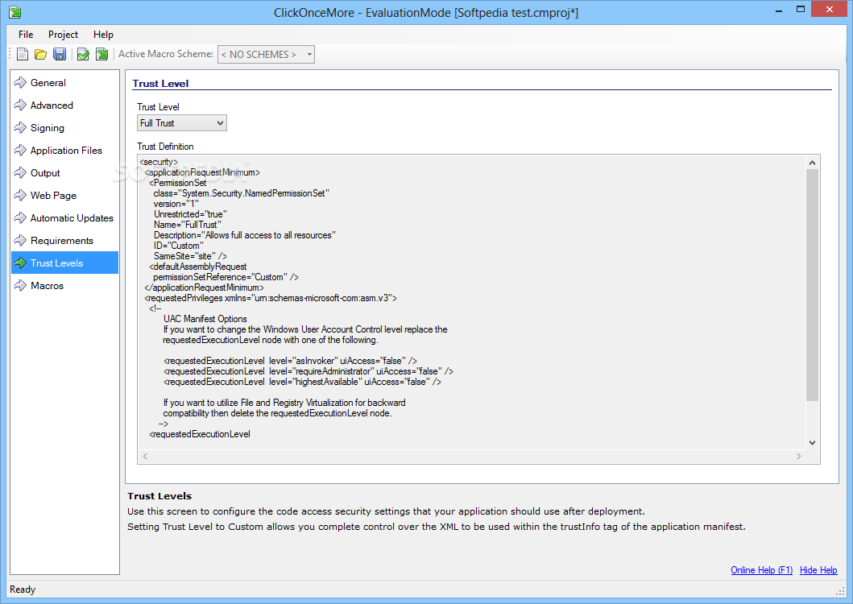853x604 pixels.
Task: Click the Trust Definition scroll down arrow
Action: [812, 443]
